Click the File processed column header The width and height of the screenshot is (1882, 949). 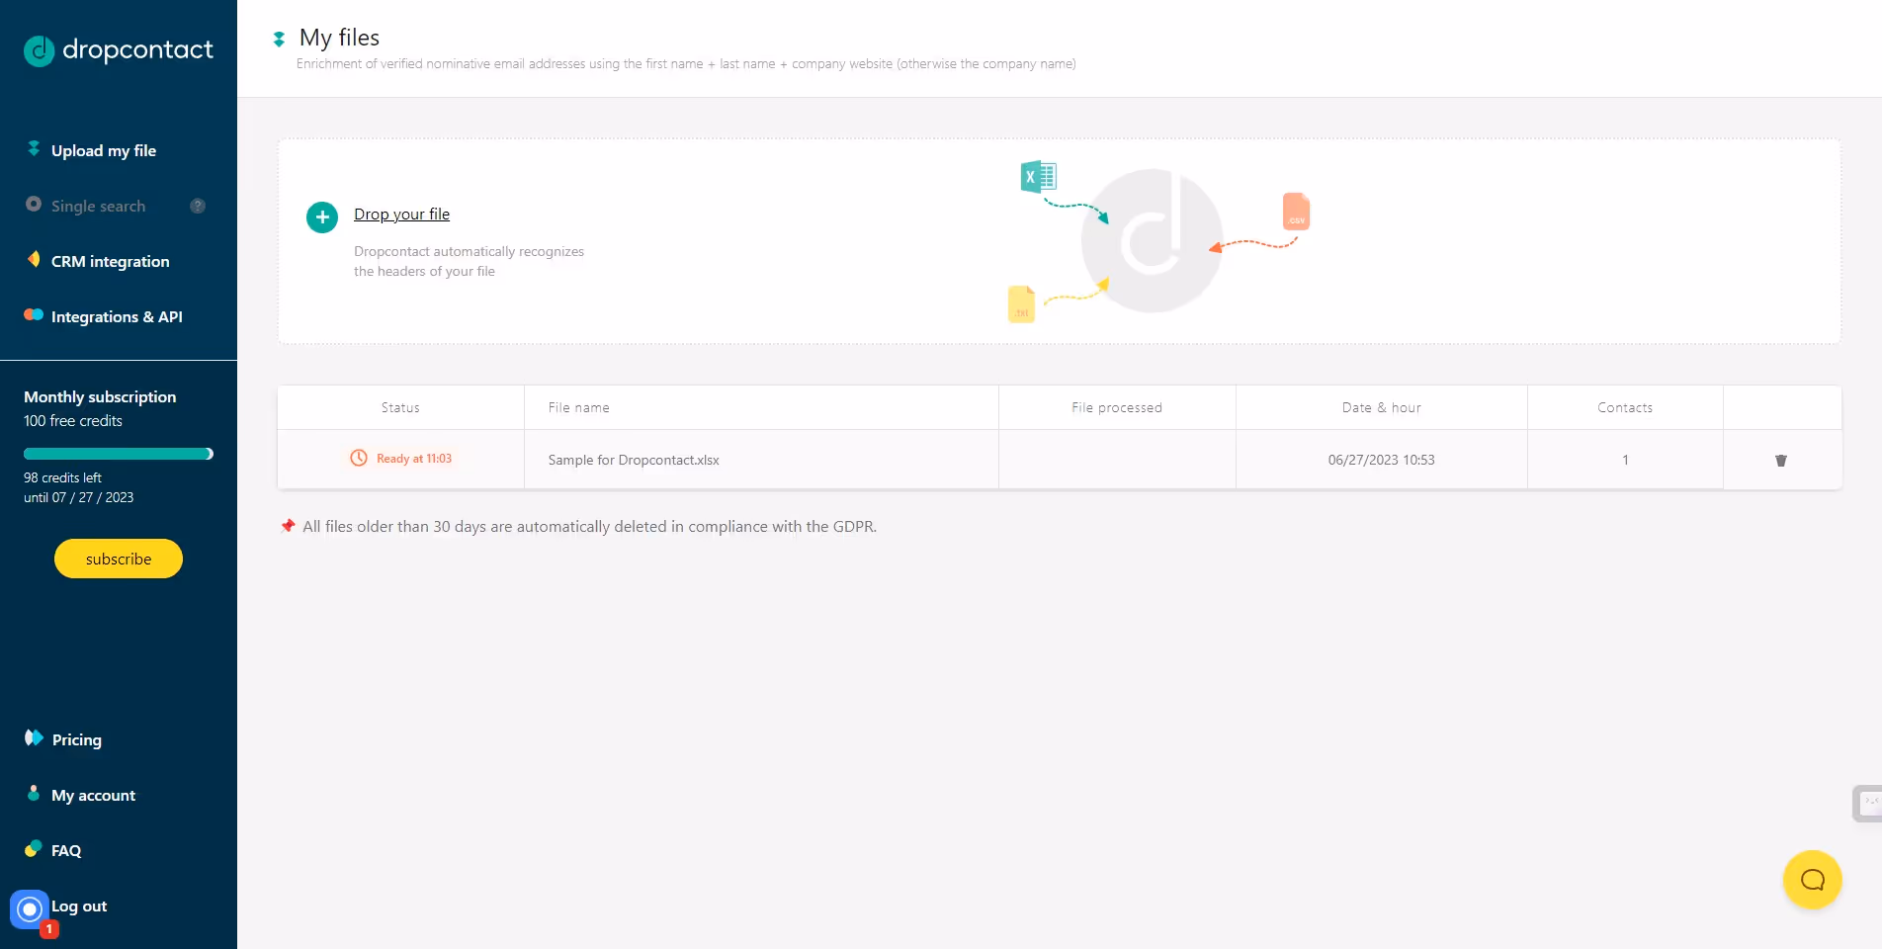[x=1117, y=407]
